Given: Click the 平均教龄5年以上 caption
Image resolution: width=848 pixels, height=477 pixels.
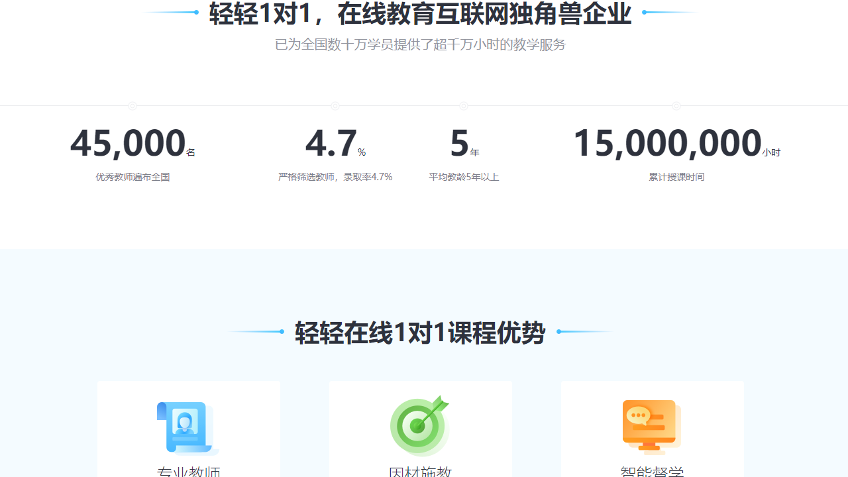Looking at the screenshot, I should (464, 177).
